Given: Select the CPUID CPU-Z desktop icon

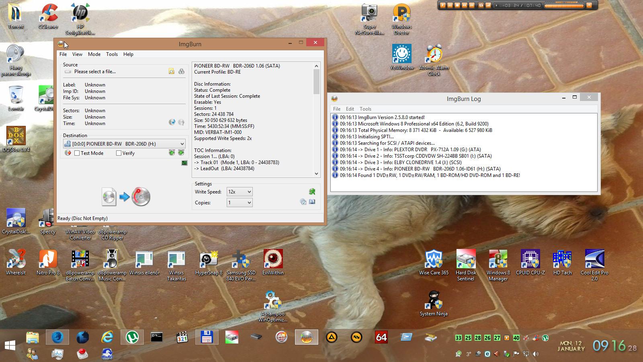Looking at the screenshot, I should click(530, 263).
